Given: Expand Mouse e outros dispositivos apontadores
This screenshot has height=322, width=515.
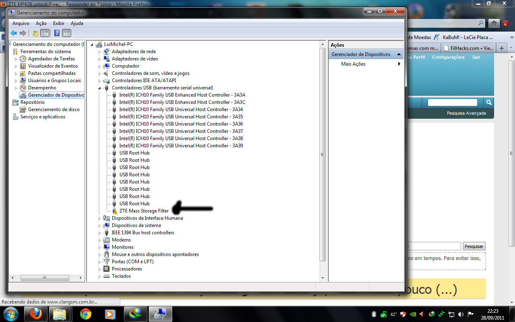Looking at the screenshot, I should (100, 254).
